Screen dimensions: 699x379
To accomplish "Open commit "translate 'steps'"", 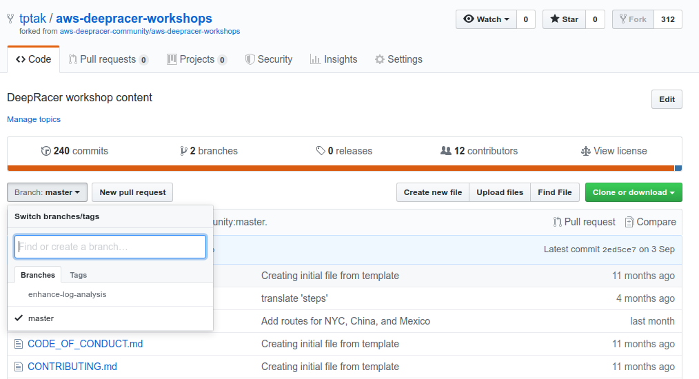I will coord(294,298).
